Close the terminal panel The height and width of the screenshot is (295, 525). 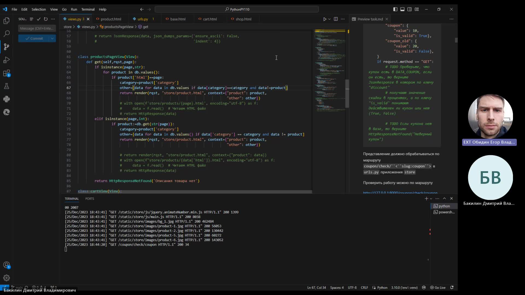[x=451, y=199]
